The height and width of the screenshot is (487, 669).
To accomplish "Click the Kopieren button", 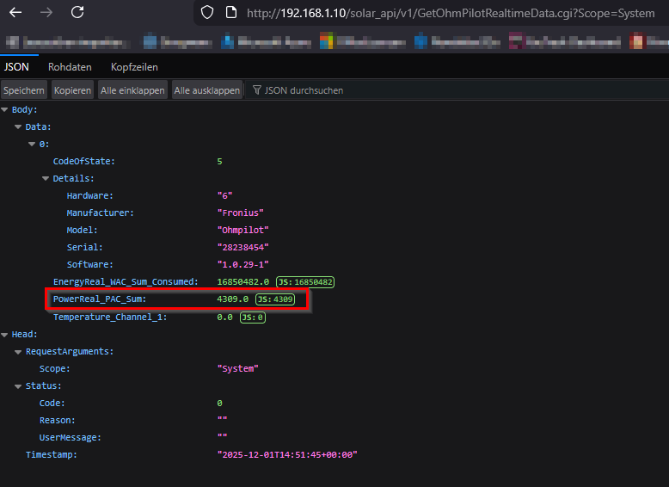I will click(72, 90).
